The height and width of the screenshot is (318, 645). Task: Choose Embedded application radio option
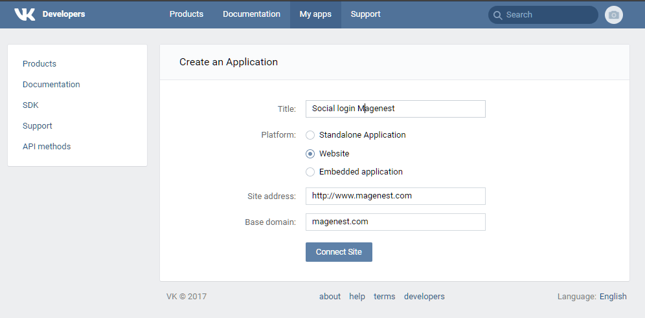(x=310, y=172)
